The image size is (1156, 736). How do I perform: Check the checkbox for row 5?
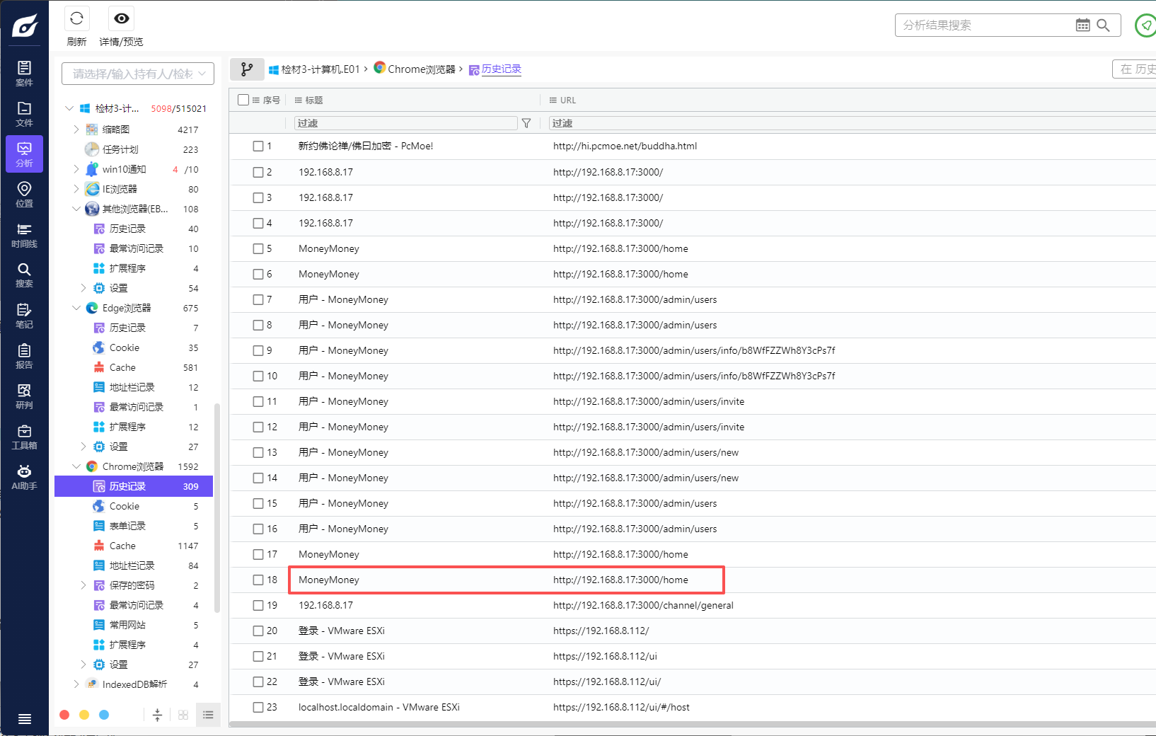click(x=258, y=248)
